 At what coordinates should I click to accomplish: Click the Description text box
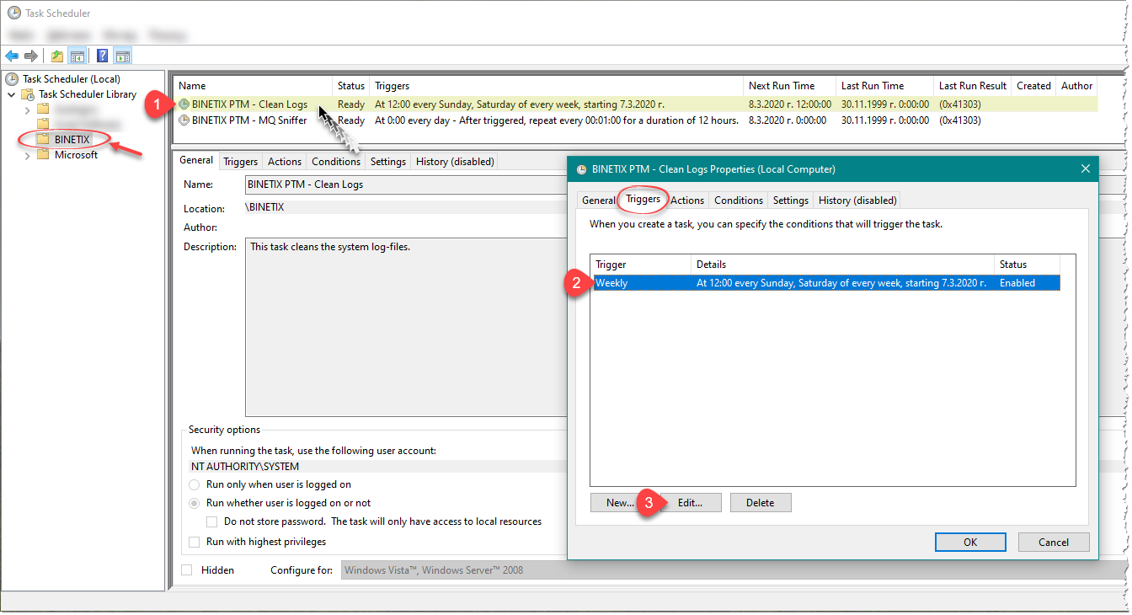(x=406, y=327)
